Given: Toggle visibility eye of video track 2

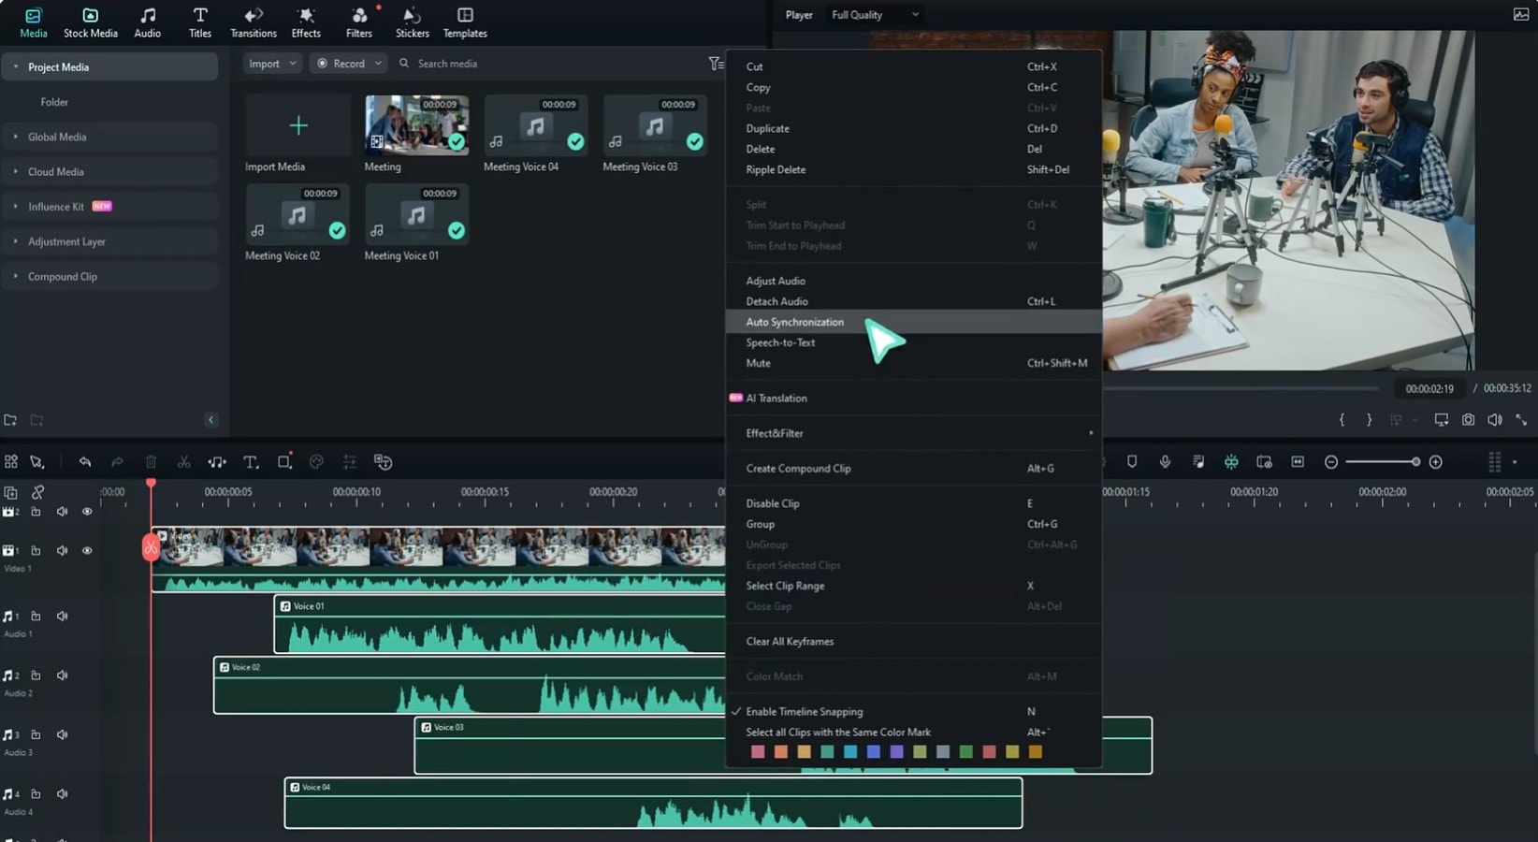Looking at the screenshot, I should pyautogui.click(x=87, y=512).
